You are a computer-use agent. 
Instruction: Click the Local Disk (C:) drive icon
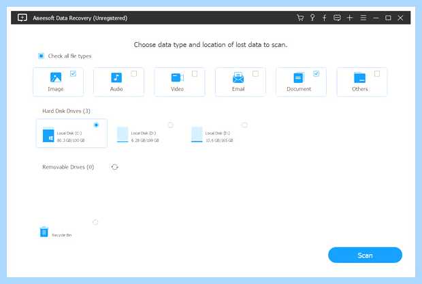[x=48, y=135]
